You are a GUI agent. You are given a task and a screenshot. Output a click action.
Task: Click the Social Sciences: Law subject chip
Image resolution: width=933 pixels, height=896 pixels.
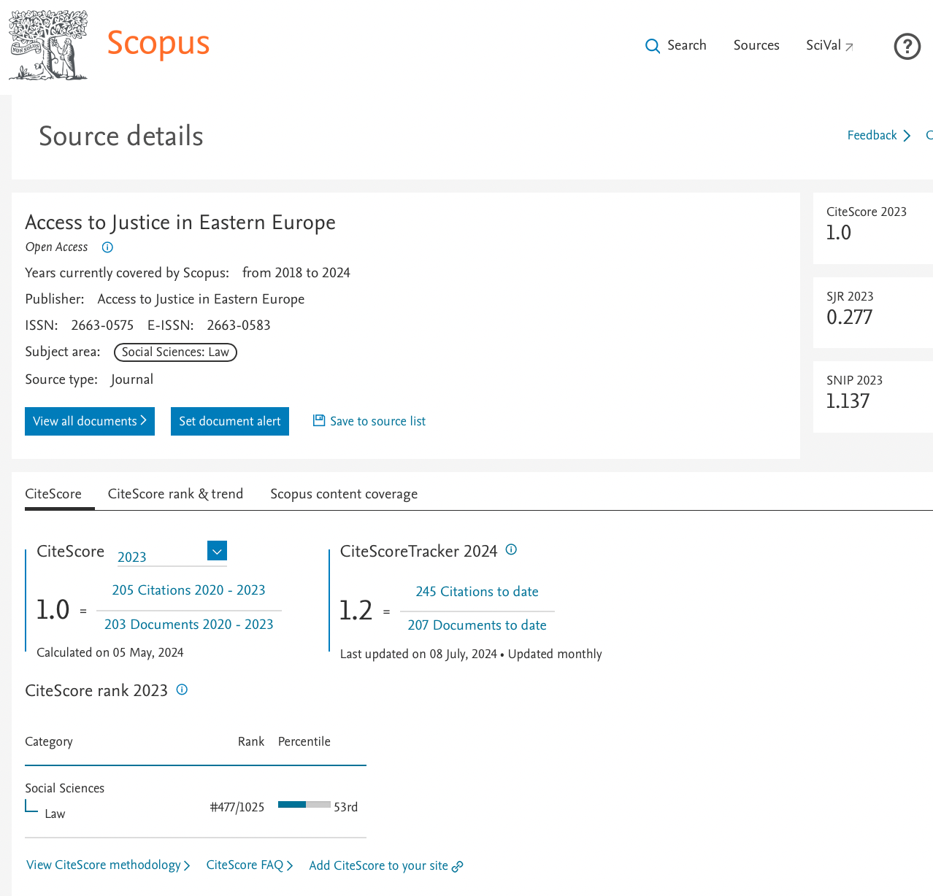tap(175, 352)
